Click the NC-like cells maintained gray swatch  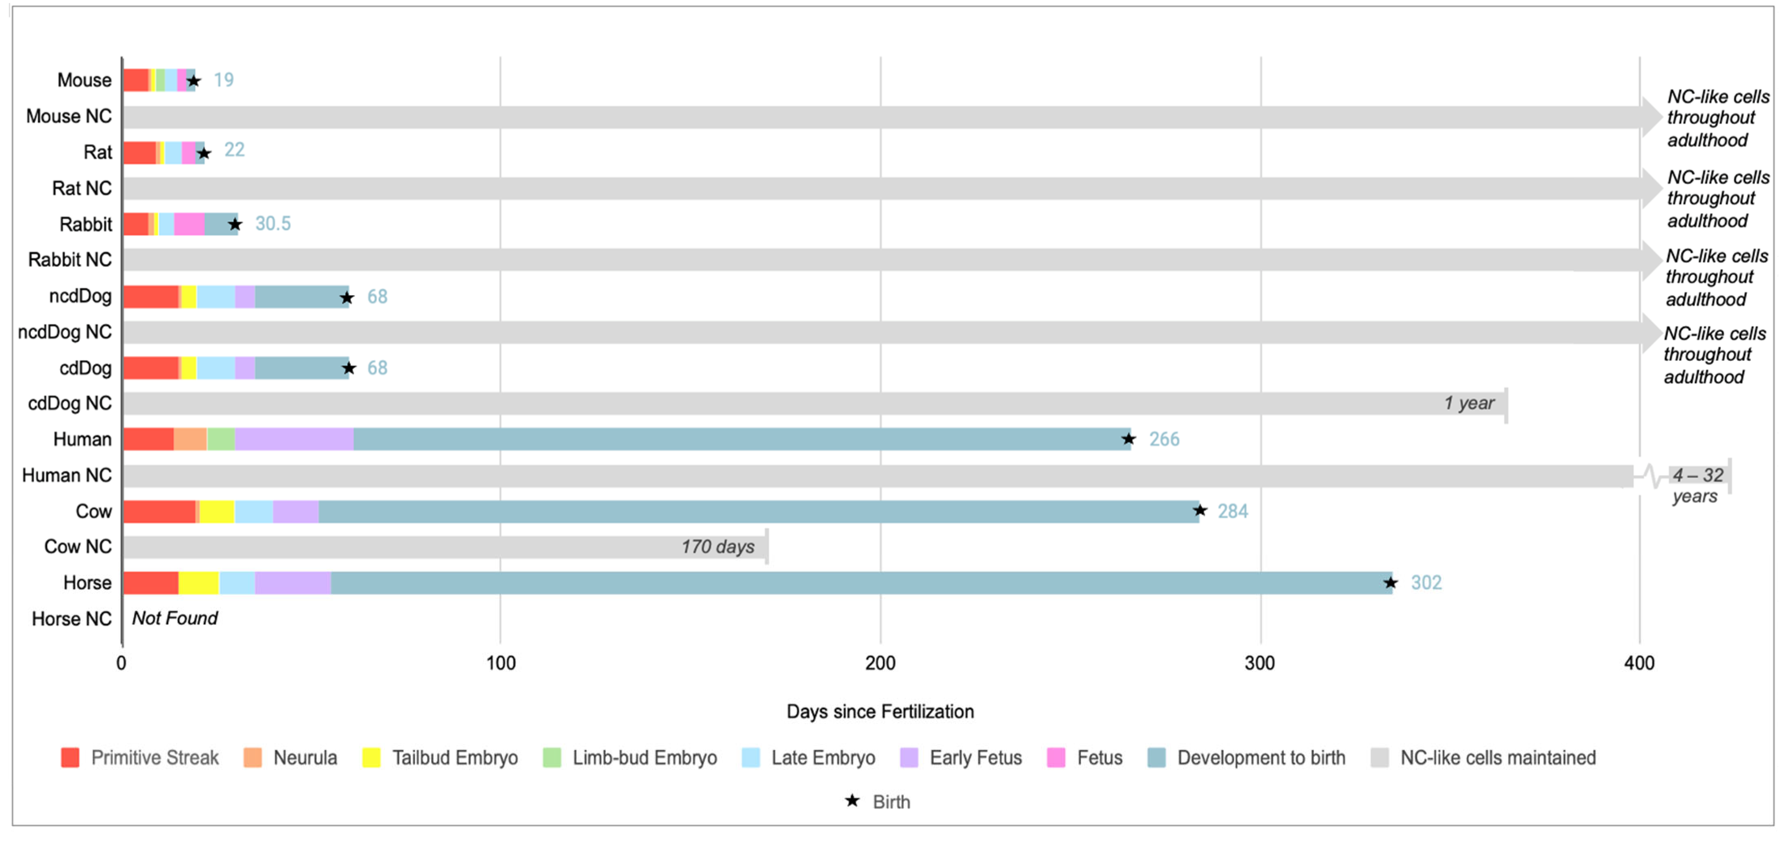pyautogui.click(x=1379, y=758)
